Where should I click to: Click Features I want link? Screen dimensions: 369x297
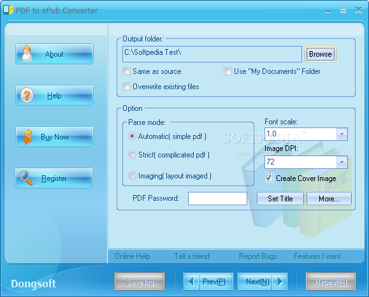317,256
